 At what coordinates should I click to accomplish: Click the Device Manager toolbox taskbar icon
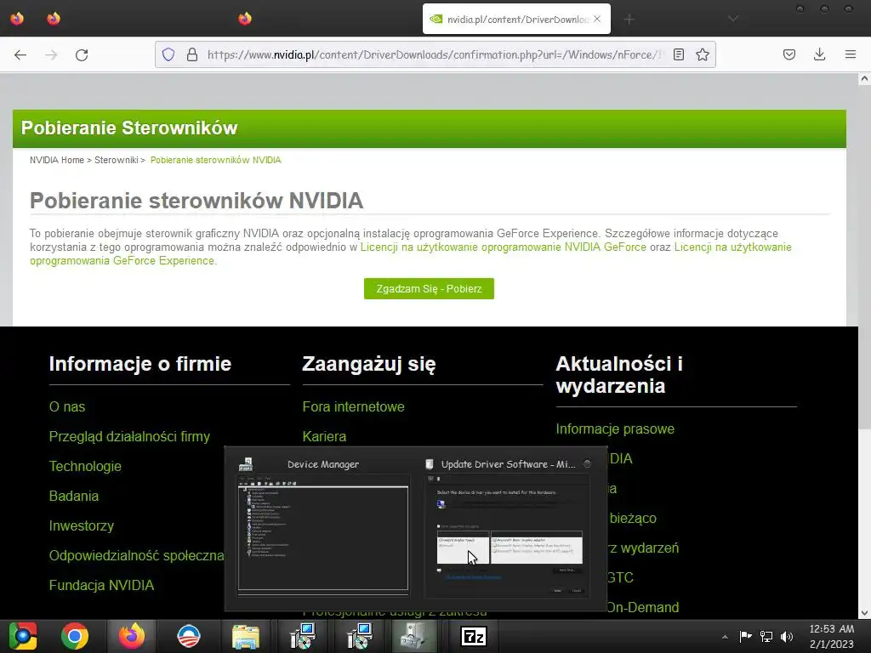(414, 636)
